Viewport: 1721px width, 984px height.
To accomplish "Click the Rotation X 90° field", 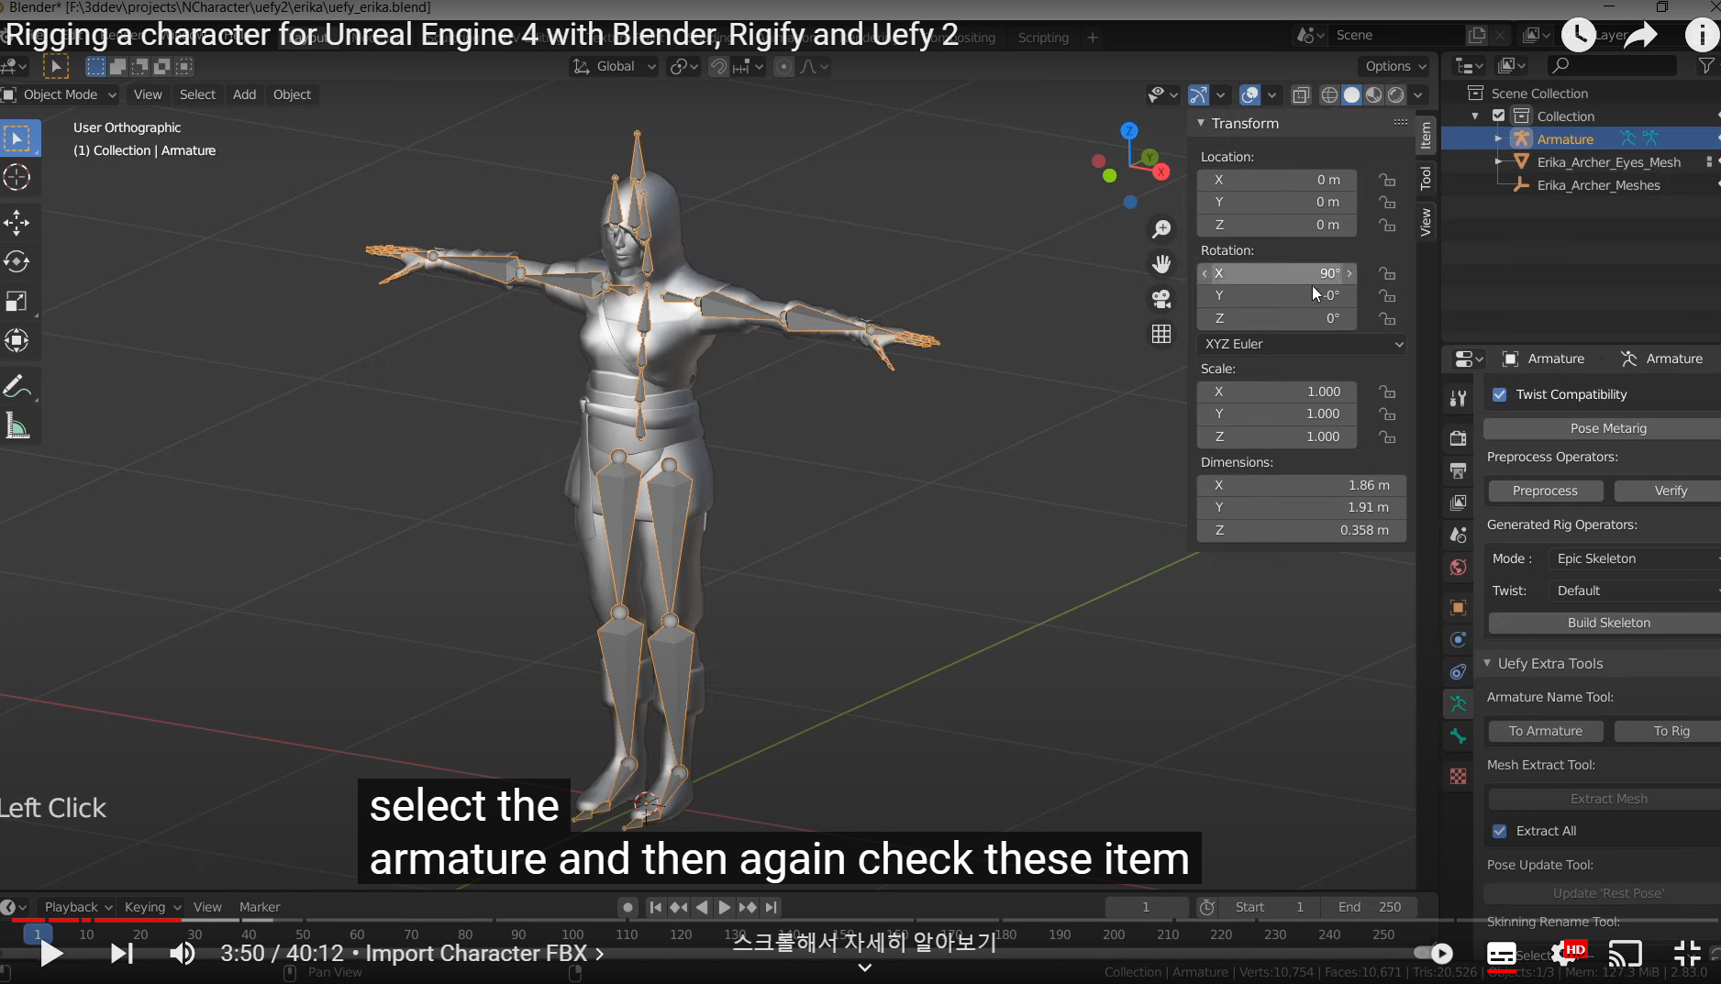I will coord(1277,273).
